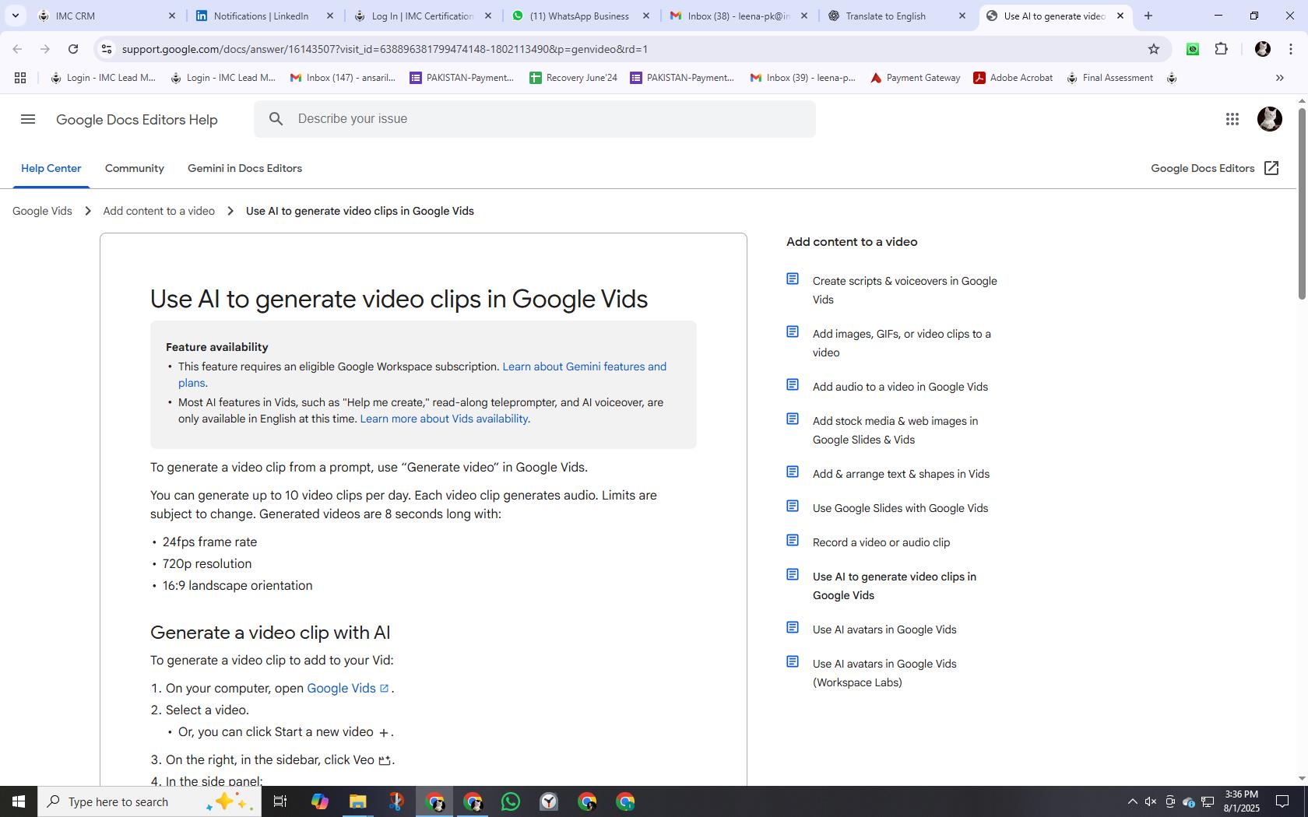Open Copilot app on the taskbar
The height and width of the screenshot is (817, 1308).
coord(319,801)
